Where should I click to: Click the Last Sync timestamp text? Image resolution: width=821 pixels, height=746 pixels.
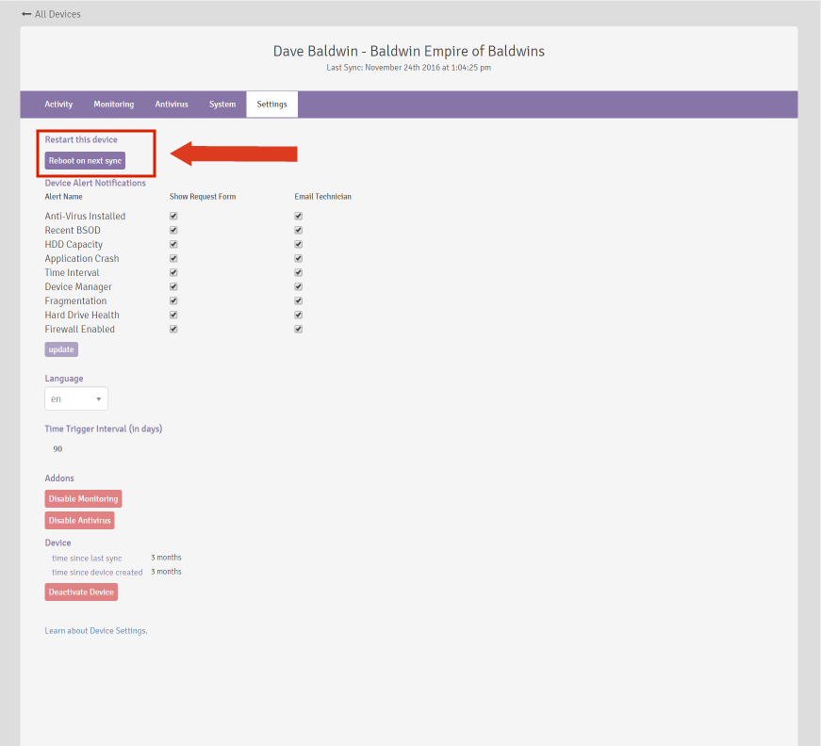(x=408, y=68)
